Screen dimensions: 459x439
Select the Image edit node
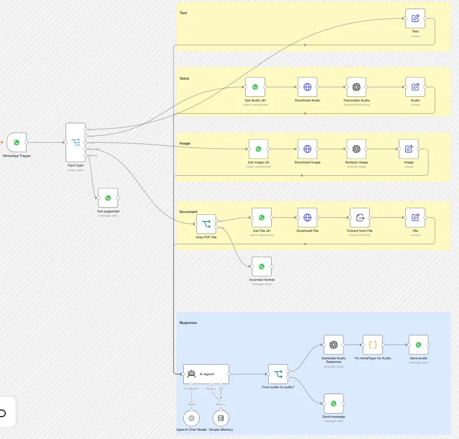click(409, 149)
